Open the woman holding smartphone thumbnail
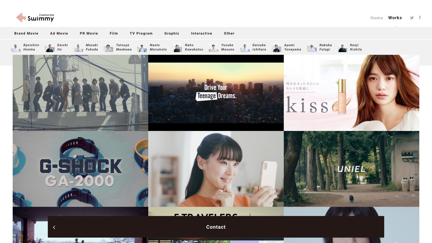This screenshot has height=243, width=432. click(216, 169)
